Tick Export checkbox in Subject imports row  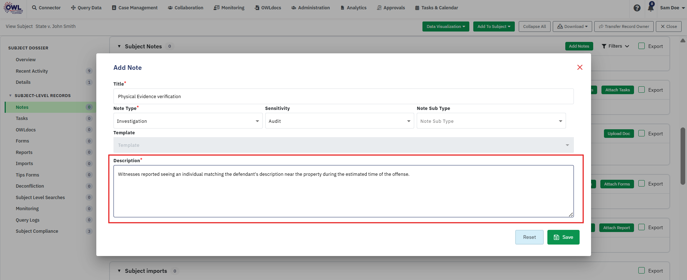point(642,270)
